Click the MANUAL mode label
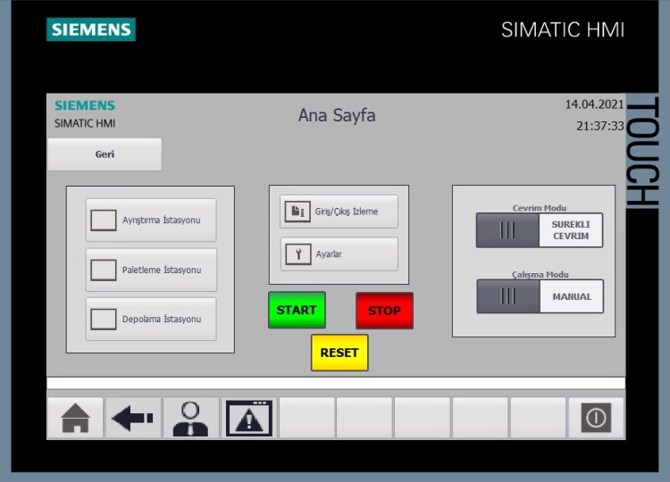 click(571, 296)
